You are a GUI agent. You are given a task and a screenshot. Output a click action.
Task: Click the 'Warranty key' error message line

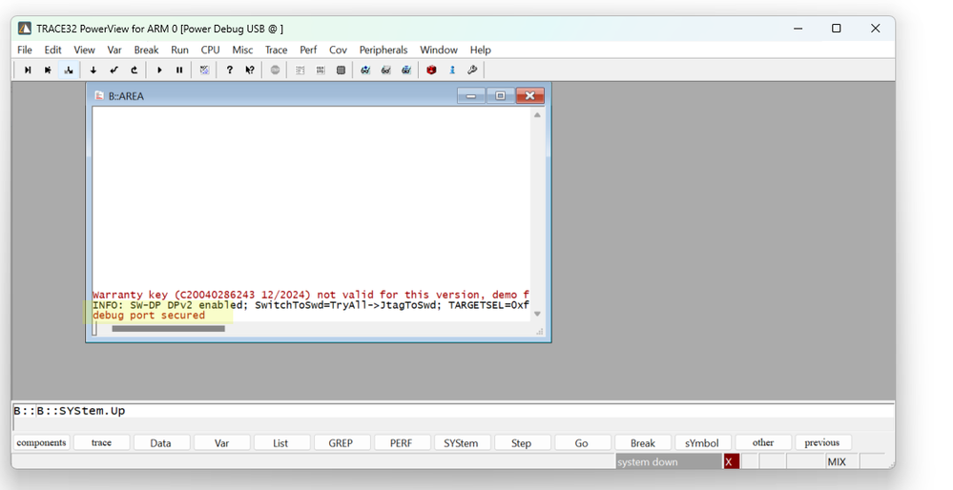tap(311, 296)
